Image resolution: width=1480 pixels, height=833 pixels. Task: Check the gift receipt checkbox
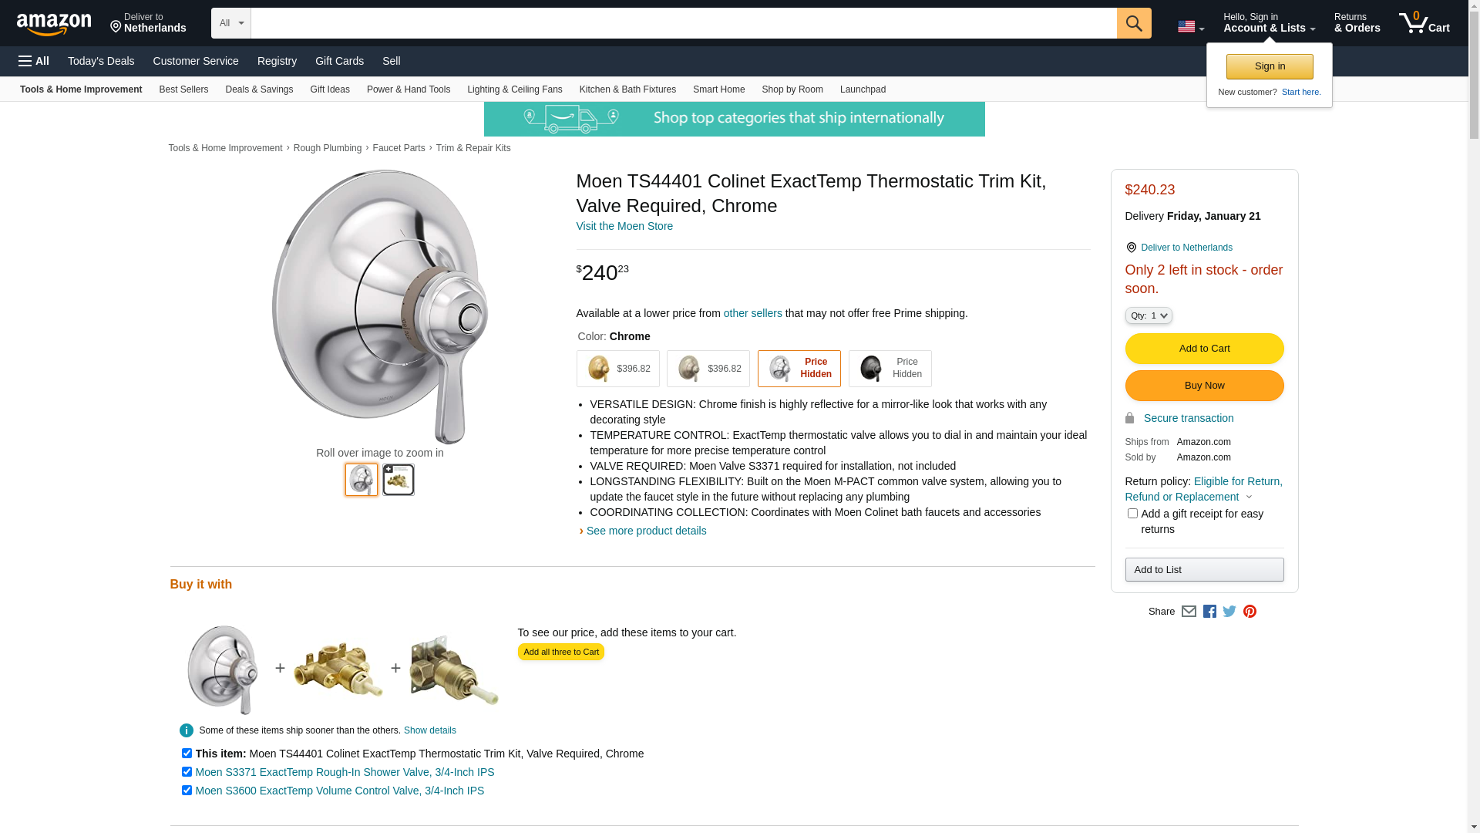pos(1132,514)
